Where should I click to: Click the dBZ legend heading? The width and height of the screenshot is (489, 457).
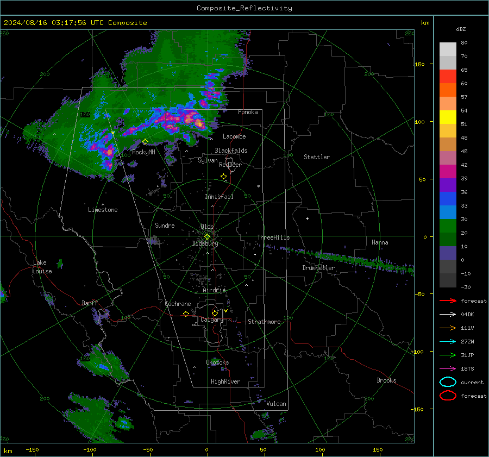tap(461, 29)
